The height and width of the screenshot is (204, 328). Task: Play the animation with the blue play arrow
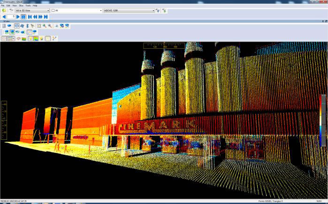point(18,17)
